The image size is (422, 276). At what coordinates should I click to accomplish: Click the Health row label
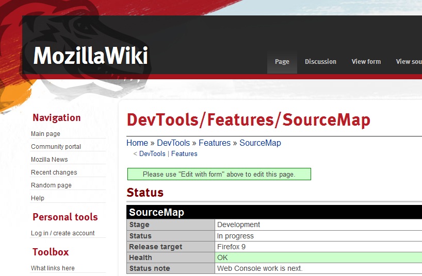pyautogui.click(x=140, y=257)
